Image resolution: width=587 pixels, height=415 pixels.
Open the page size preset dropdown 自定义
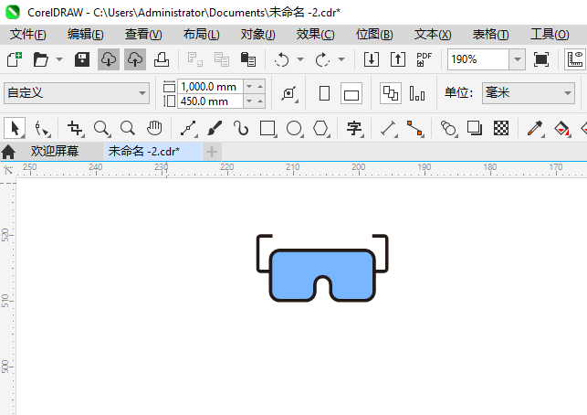coord(77,93)
